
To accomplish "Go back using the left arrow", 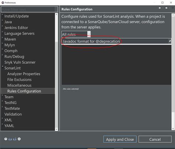I will click(160, 8).
